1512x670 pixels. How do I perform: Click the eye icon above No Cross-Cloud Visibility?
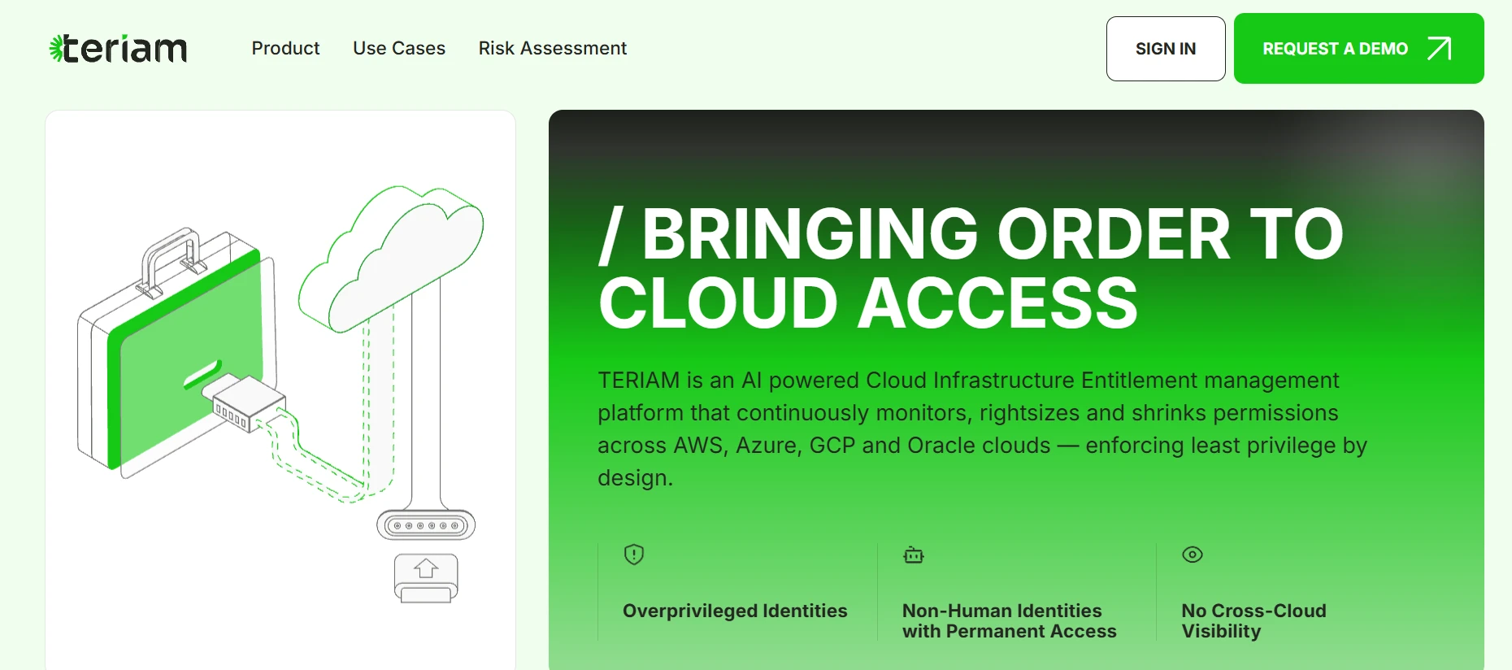pyautogui.click(x=1193, y=555)
